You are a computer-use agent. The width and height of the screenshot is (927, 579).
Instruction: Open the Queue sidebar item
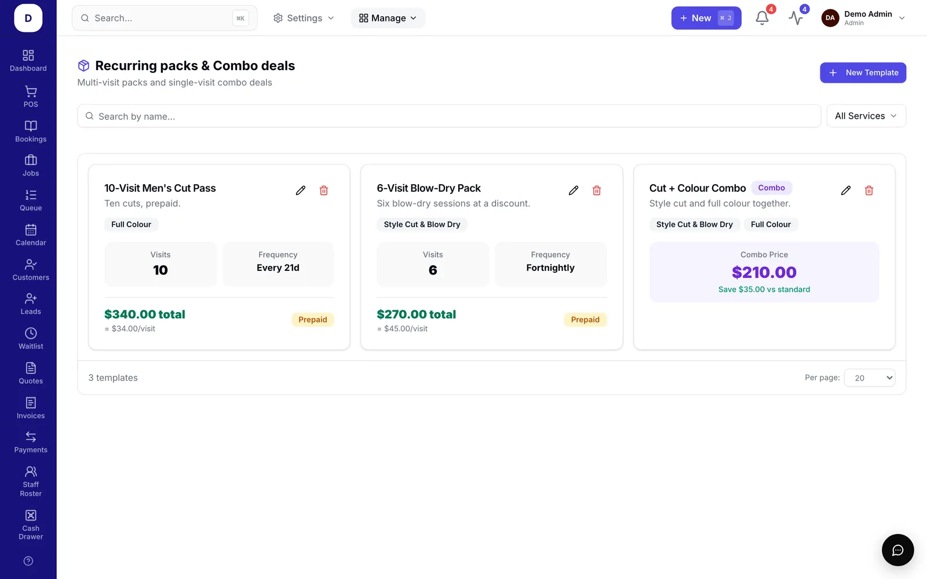31,200
